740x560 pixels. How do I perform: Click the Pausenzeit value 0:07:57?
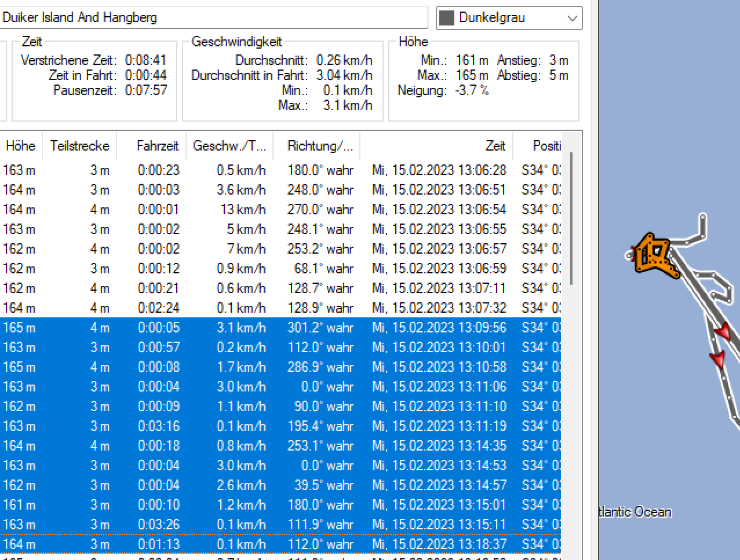click(145, 90)
